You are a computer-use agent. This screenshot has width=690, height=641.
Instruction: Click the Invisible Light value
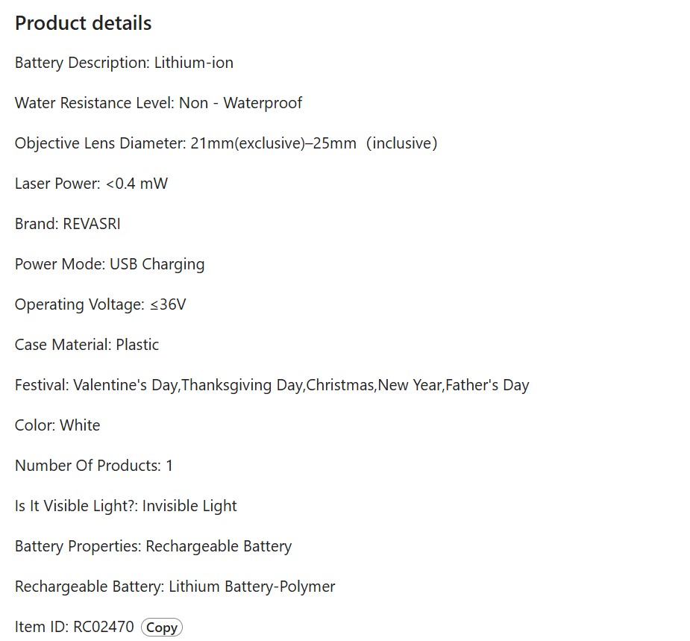(189, 506)
